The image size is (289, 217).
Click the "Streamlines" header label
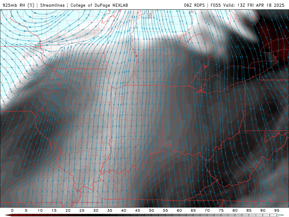52,5
